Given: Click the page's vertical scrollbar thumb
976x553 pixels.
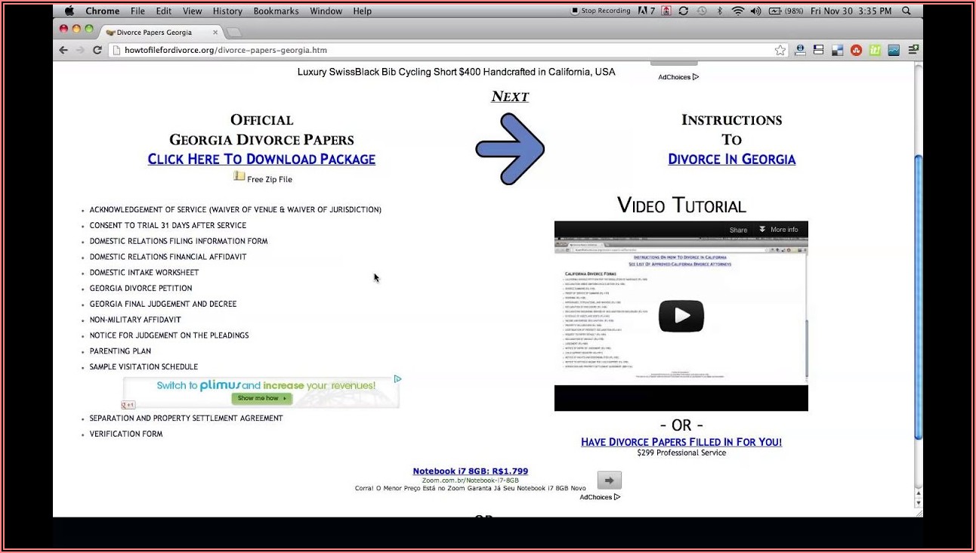Looking at the screenshot, I should point(919,296).
